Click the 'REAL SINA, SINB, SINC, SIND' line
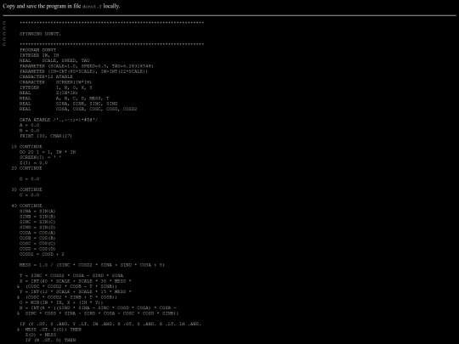Viewport: 459px width, 344px height. point(69,104)
